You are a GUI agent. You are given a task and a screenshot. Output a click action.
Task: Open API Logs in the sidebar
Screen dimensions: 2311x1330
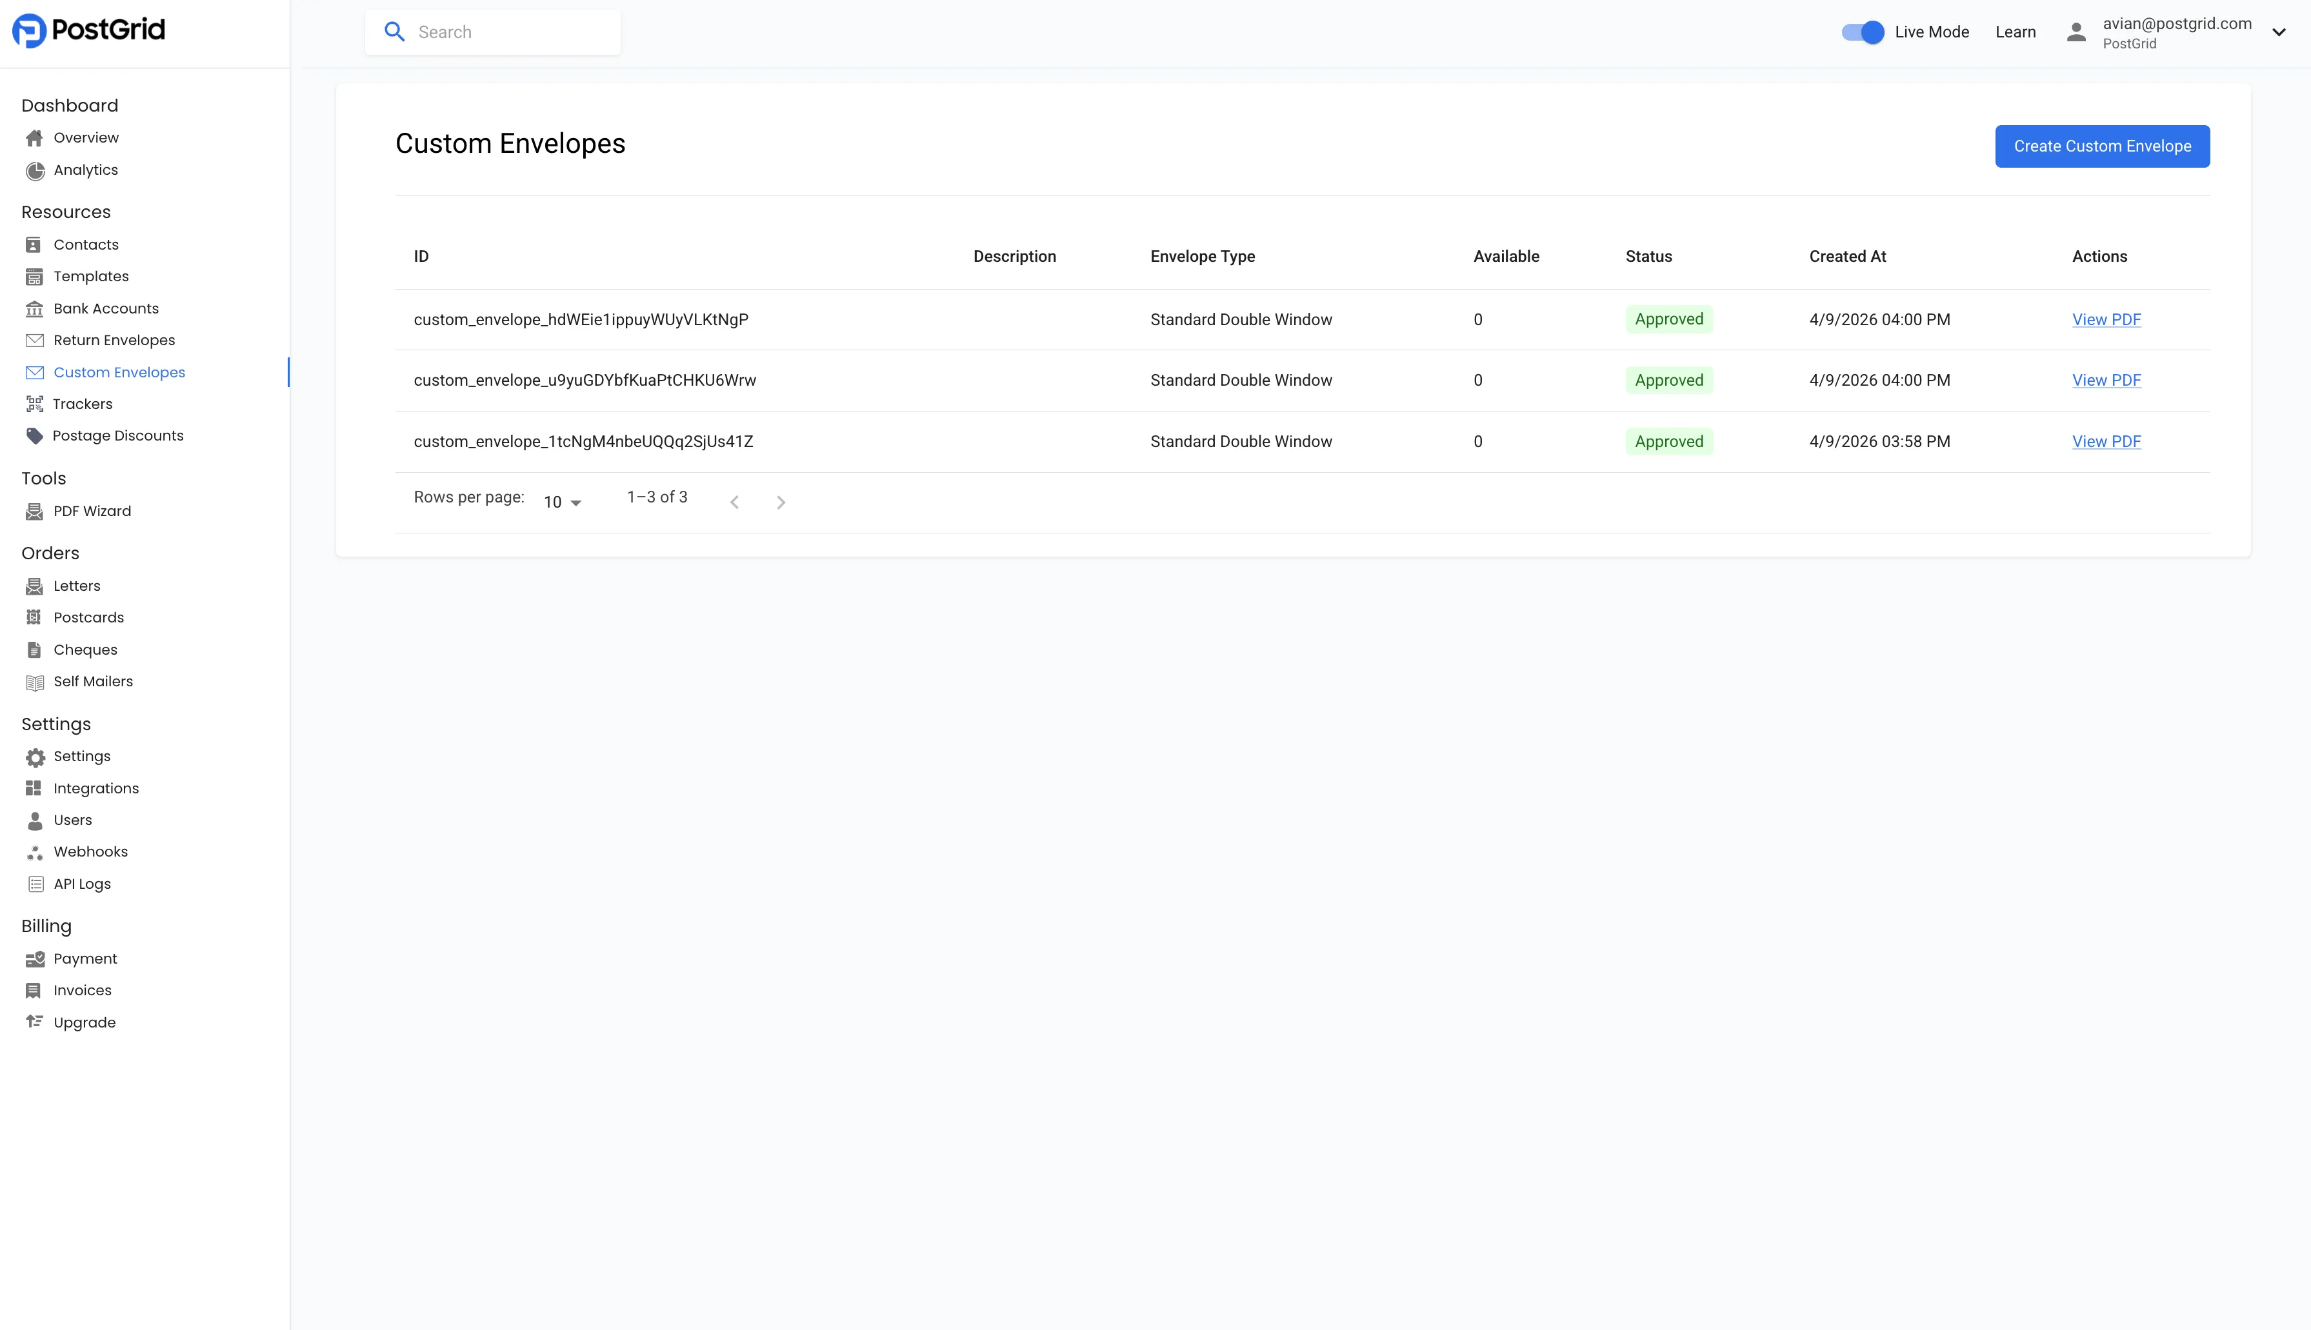[82, 884]
